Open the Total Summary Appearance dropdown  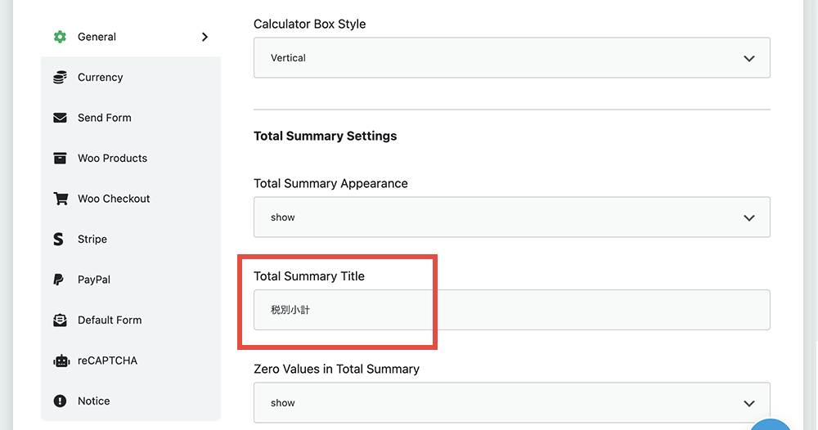[x=512, y=217]
